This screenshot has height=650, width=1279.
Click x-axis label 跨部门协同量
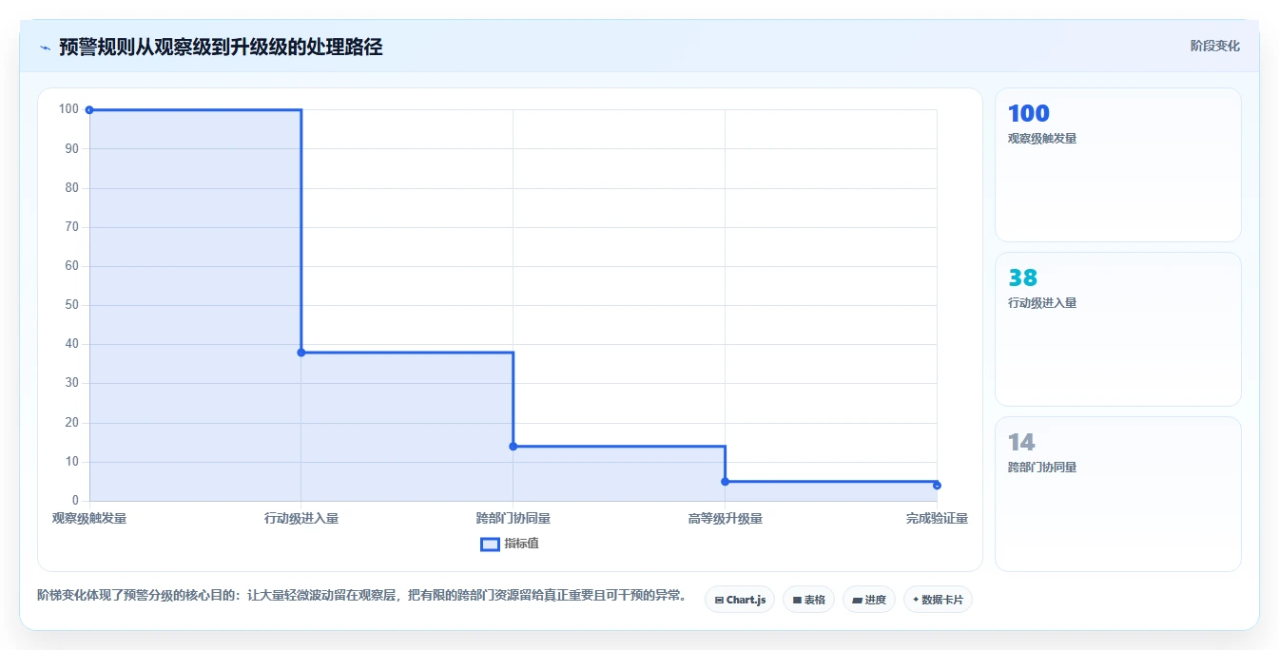pos(514,518)
